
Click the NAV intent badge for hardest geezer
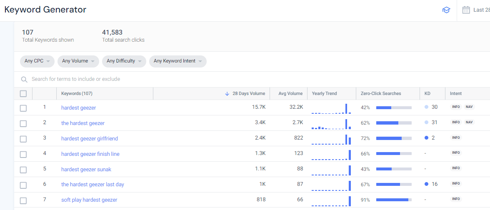[469, 107]
